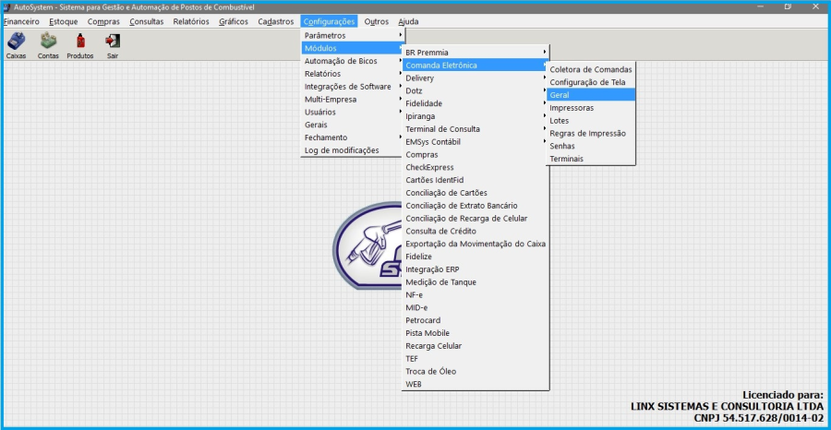Open the Relatórios menu in menu bar

191,22
